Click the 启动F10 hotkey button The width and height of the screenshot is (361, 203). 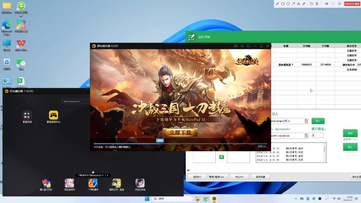click(x=197, y=177)
